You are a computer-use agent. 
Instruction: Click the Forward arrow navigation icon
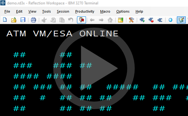point(101,20)
